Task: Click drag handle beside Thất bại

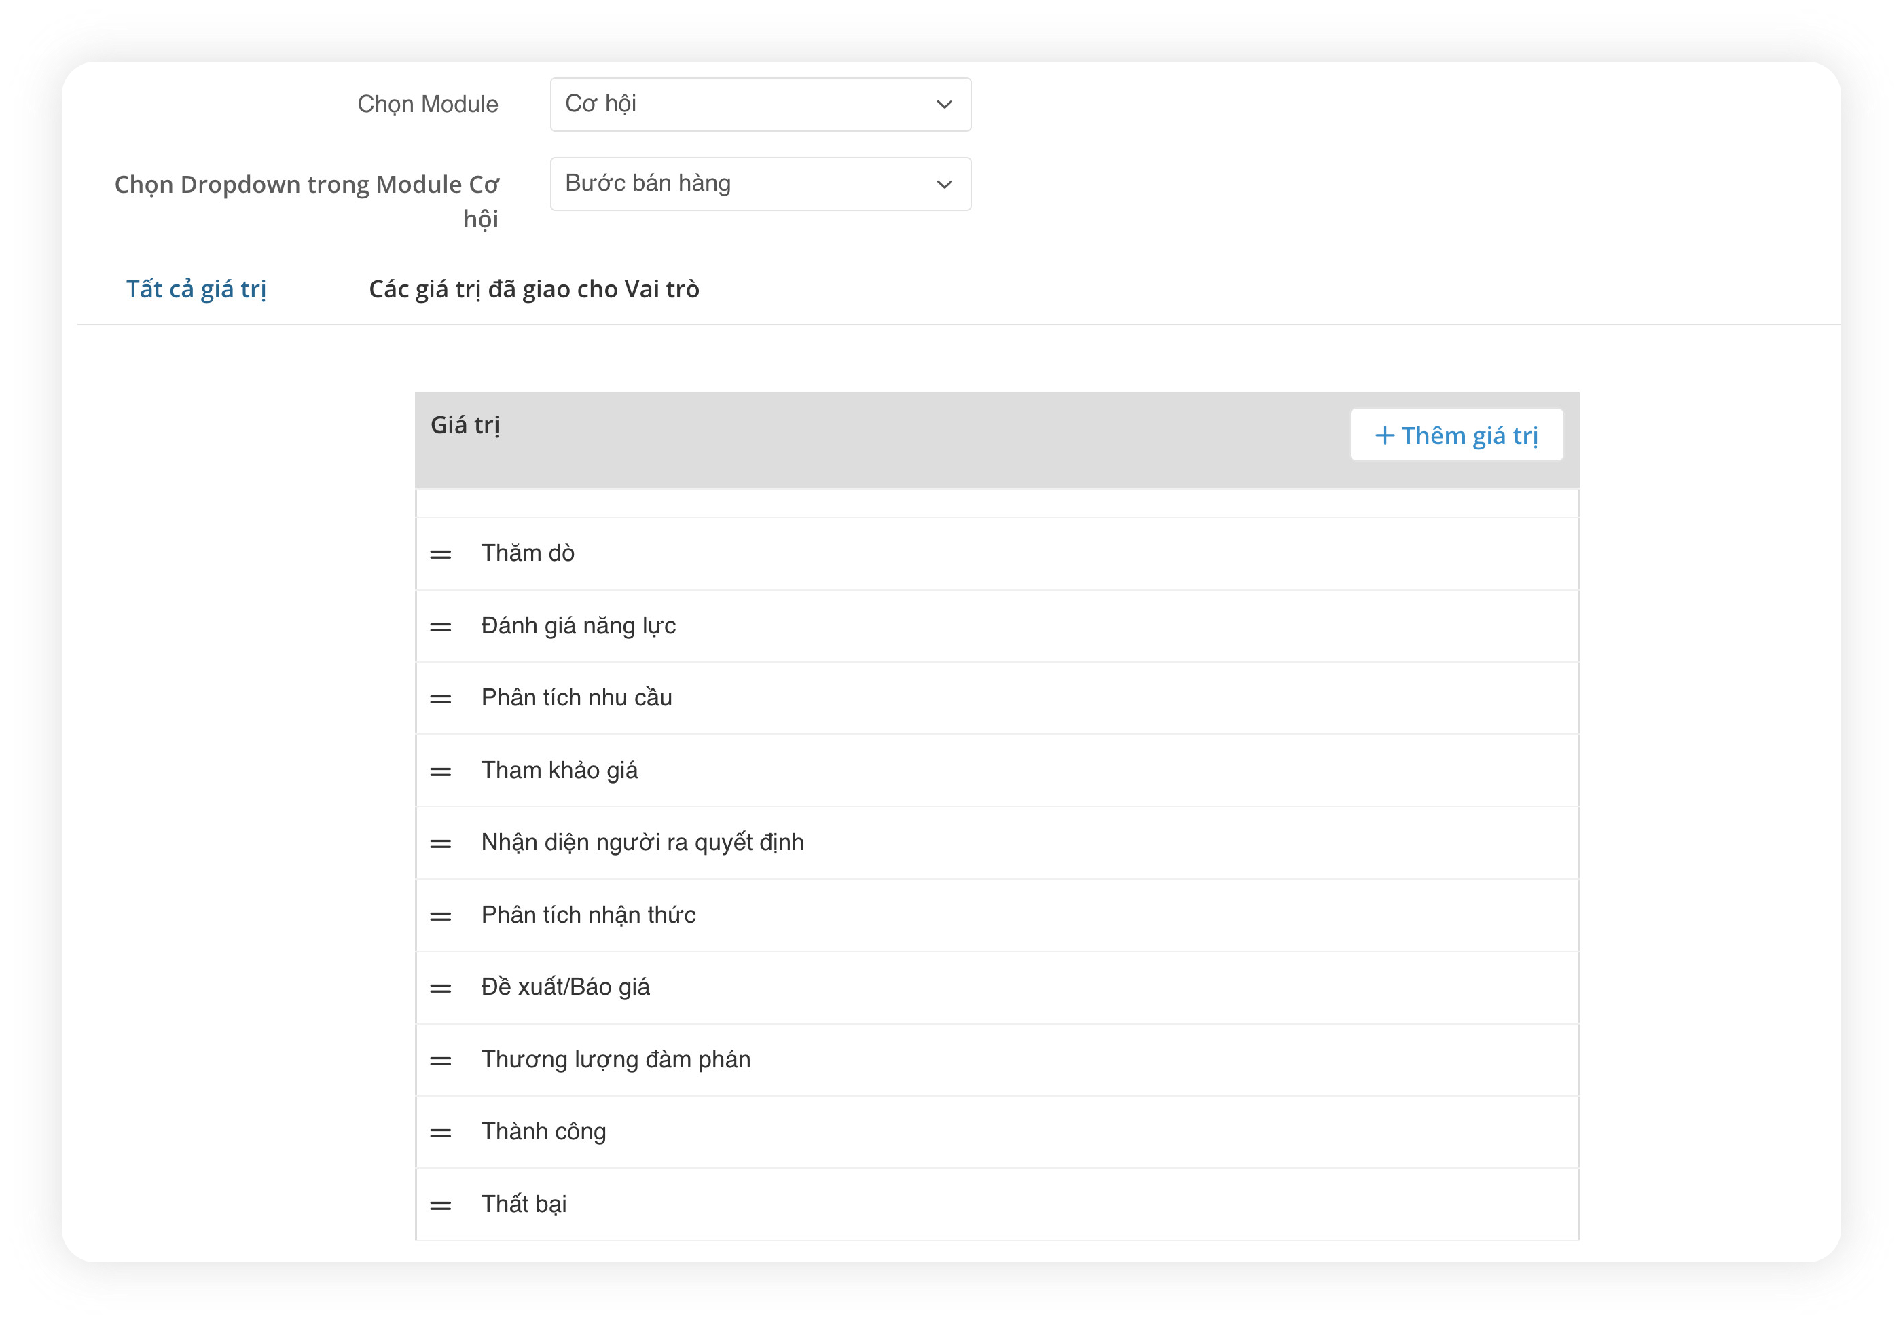Action: point(440,1206)
